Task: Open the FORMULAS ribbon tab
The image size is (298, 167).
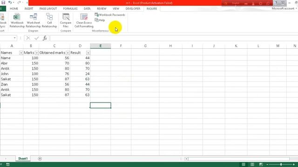Action: tap(70, 9)
